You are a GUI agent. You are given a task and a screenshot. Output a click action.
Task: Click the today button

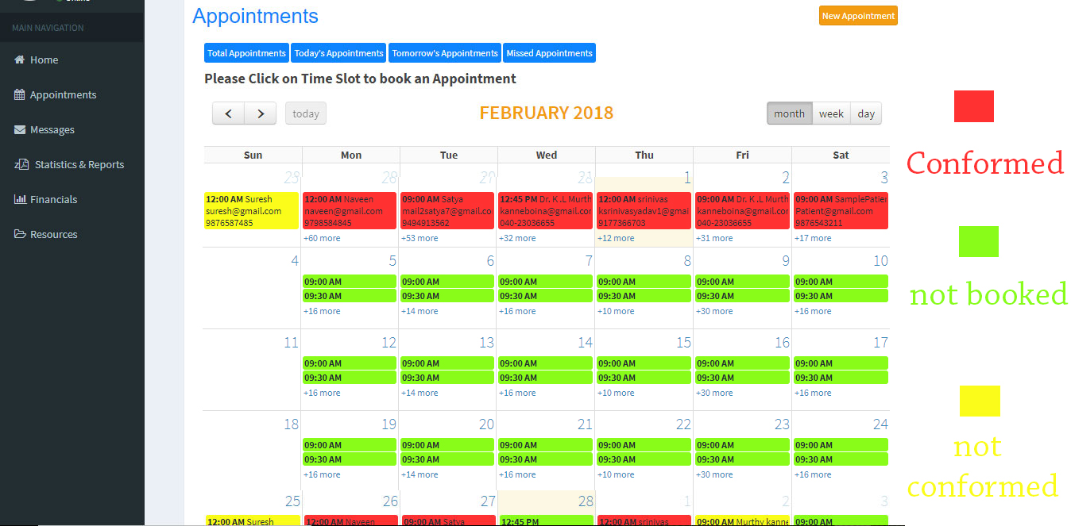pos(306,113)
